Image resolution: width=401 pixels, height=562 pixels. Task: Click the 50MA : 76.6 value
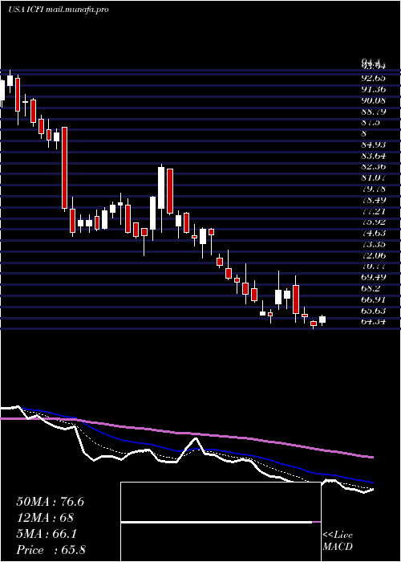pyautogui.click(x=50, y=502)
